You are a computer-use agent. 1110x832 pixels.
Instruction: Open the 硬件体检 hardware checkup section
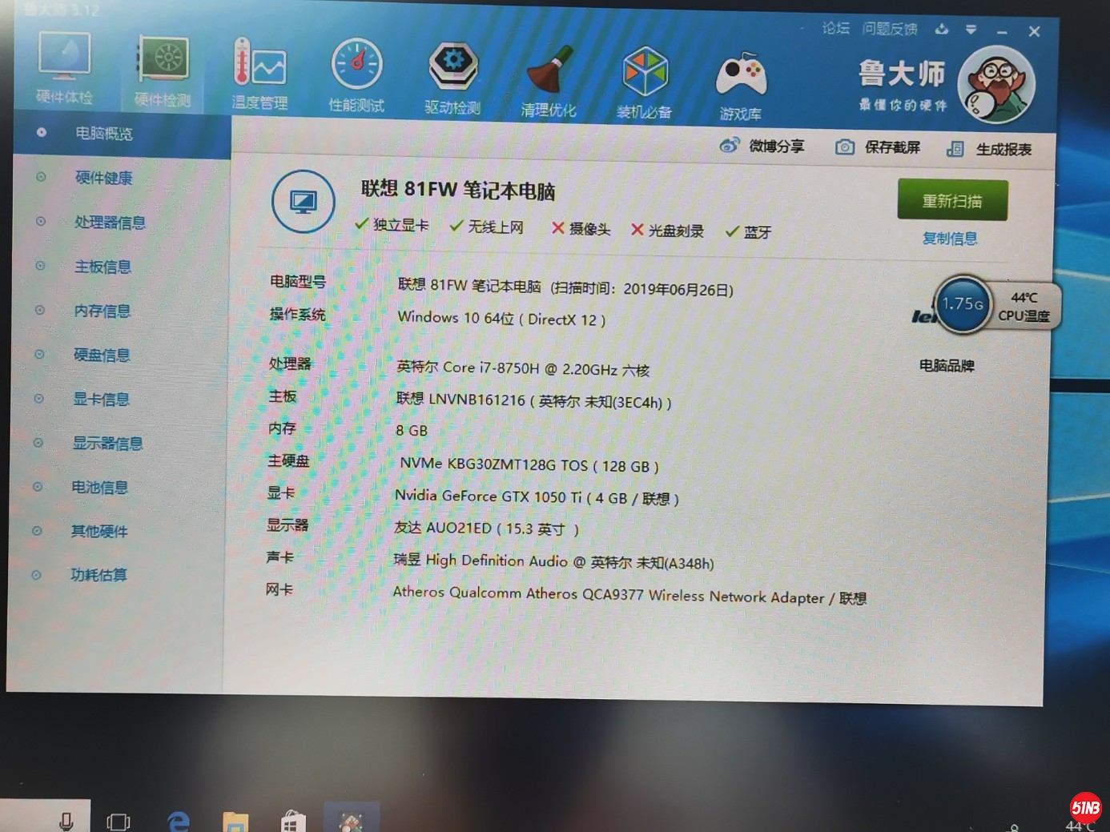click(x=64, y=69)
